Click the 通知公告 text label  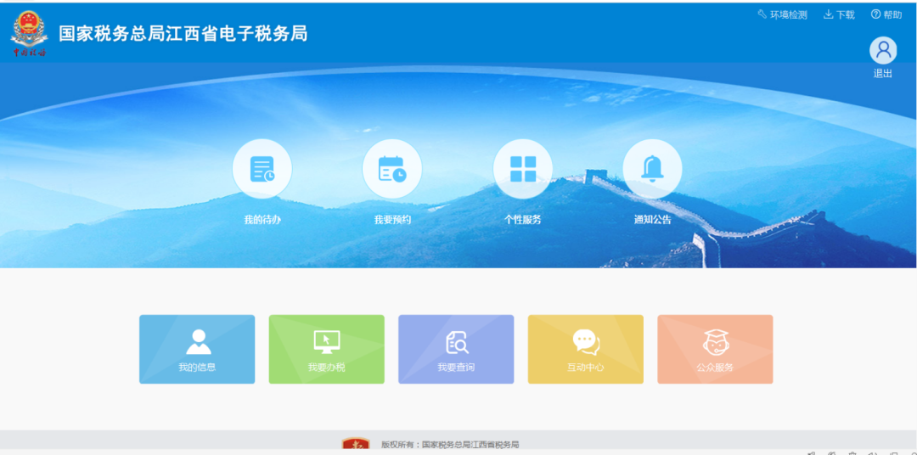652,220
